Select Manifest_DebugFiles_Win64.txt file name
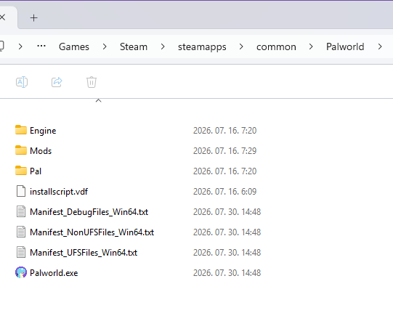The width and height of the screenshot is (393, 321). point(89,212)
